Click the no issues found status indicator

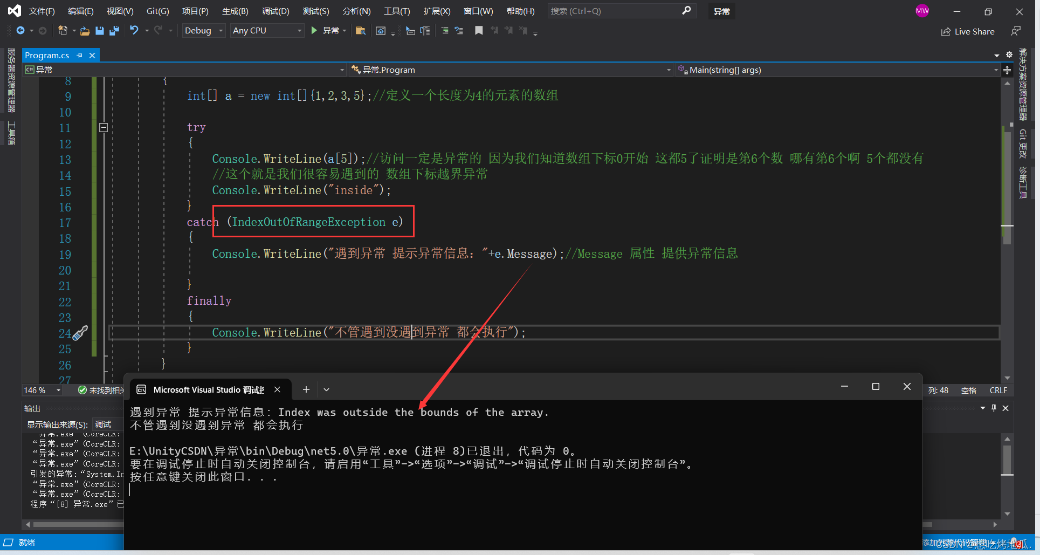(101, 390)
